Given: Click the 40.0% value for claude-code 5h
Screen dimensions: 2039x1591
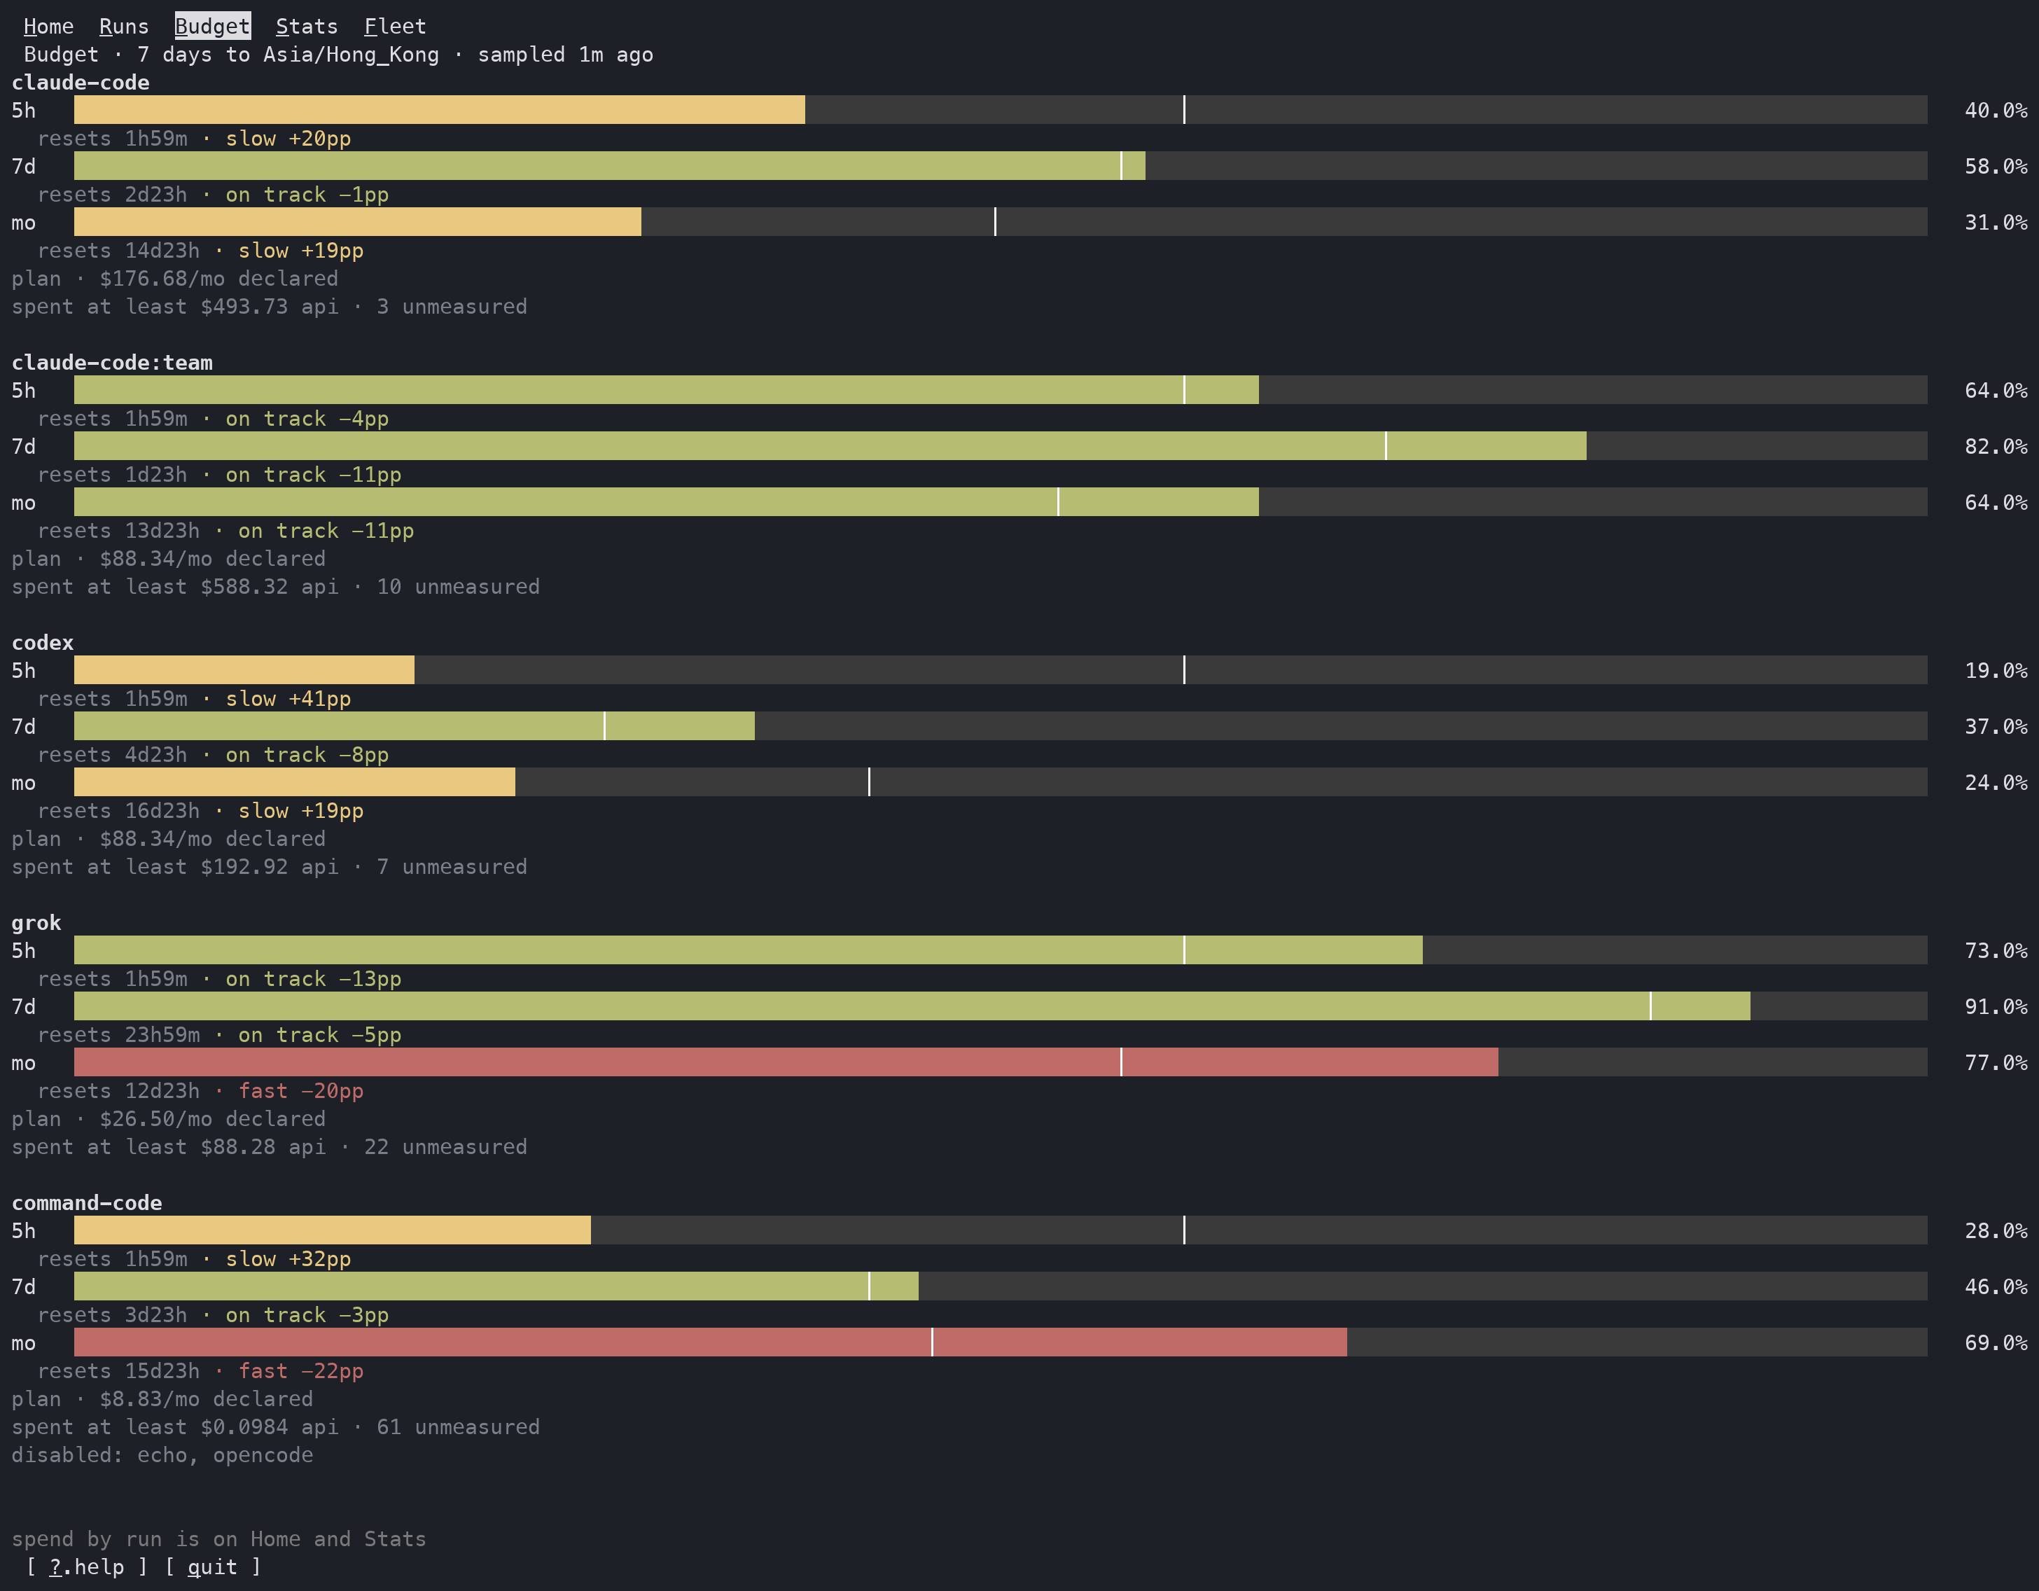Looking at the screenshot, I should click(1995, 110).
